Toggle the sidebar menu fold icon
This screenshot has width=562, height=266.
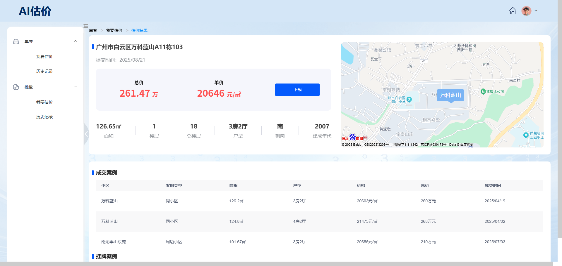[86, 26]
